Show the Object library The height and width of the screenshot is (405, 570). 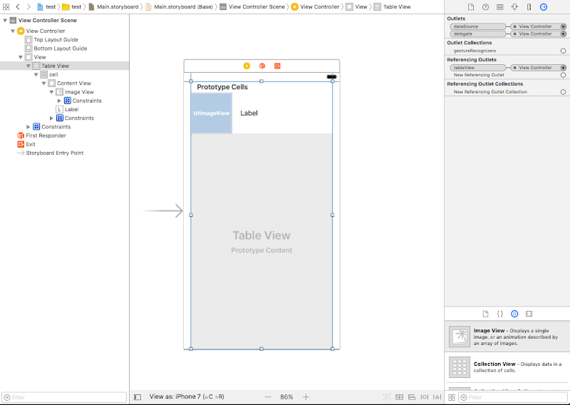(x=514, y=314)
